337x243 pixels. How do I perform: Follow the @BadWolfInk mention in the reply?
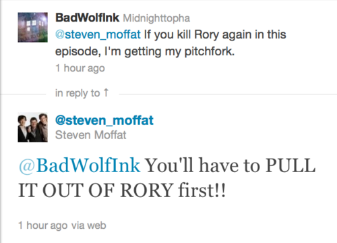pos(80,165)
